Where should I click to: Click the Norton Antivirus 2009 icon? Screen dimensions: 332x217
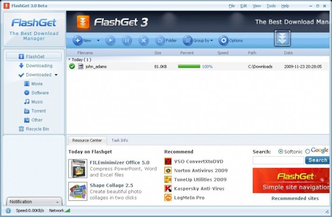168,171
